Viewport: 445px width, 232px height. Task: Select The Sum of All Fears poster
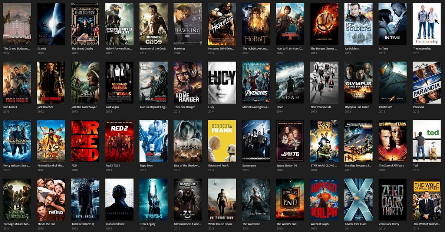coord(392,141)
